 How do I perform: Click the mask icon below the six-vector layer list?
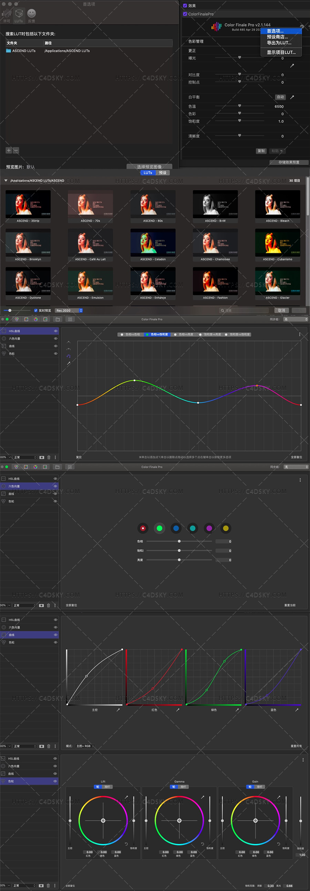click(x=41, y=605)
